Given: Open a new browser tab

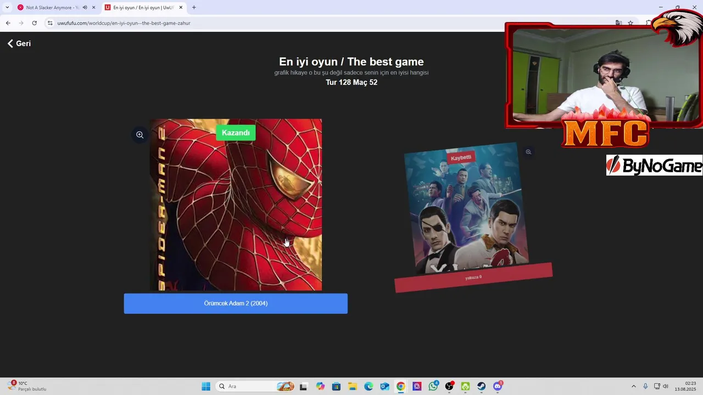Looking at the screenshot, I should pos(194,8).
